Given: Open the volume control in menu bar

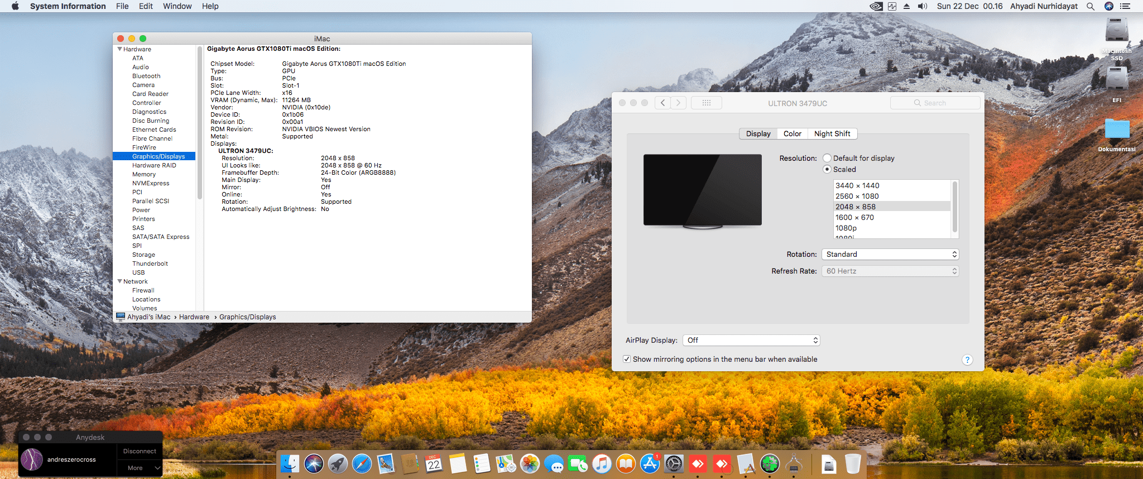Looking at the screenshot, I should pos(923,6).
